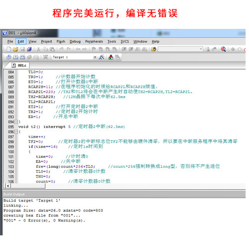
Task: Open the Target 1 dropdown arrow
Action: point(95,57)
